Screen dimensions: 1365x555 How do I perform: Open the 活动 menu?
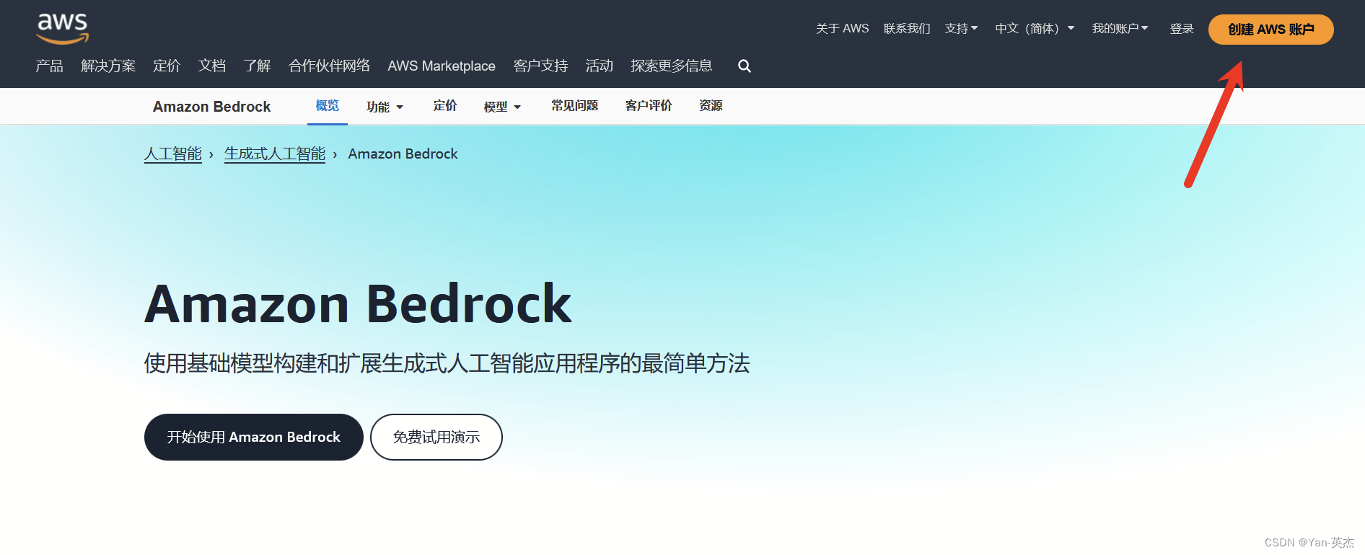pyautogui.click(x=599, y=66)
